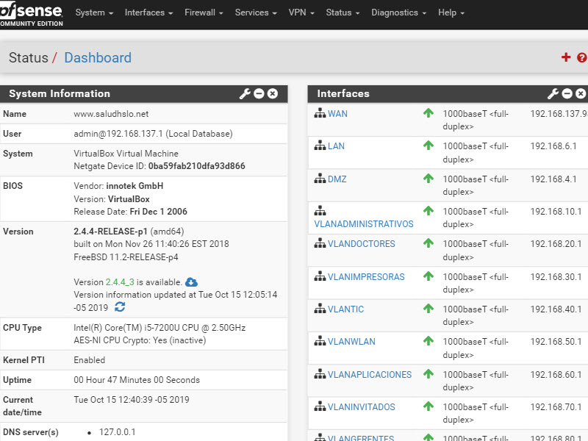Click the Dashboard breadcrumb link
This screenshot has width=588, height=441.
pyautogui.click(x=98, y=58)
